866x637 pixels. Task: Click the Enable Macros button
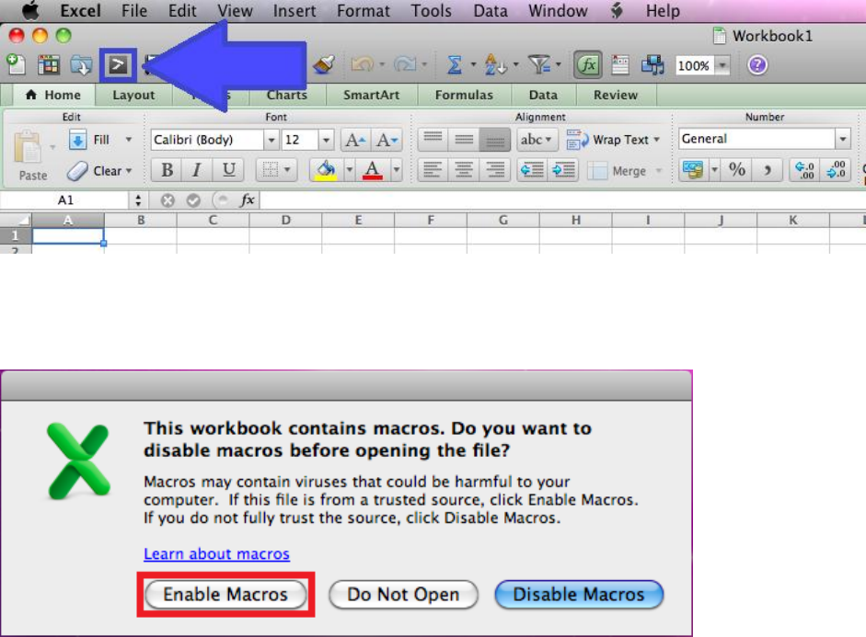[x=225, y=595]
